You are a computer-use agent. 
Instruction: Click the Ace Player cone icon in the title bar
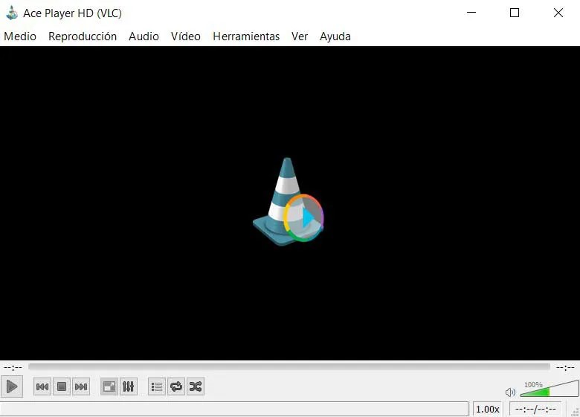click(x=12, y=13)
